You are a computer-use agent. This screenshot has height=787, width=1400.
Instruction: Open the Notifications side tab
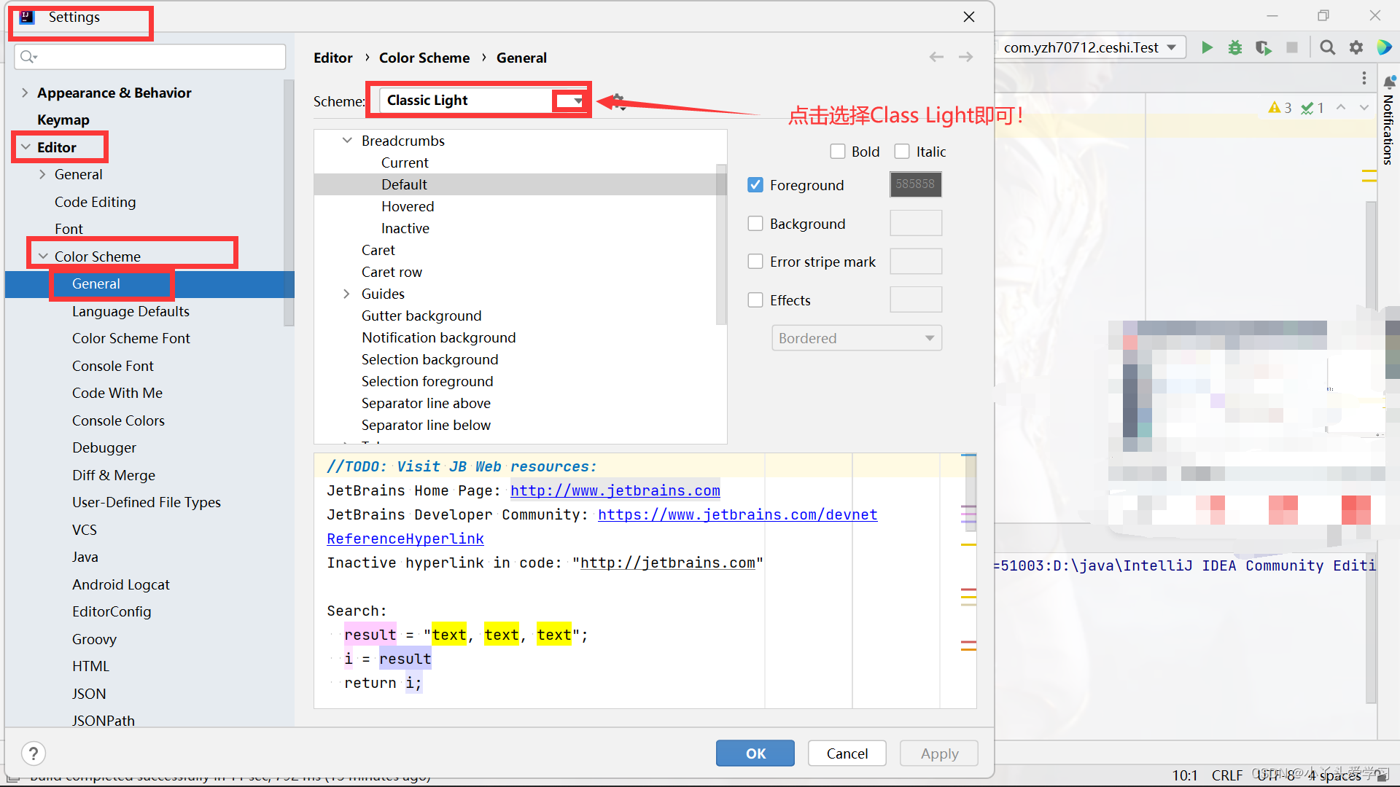[1390, 131]
